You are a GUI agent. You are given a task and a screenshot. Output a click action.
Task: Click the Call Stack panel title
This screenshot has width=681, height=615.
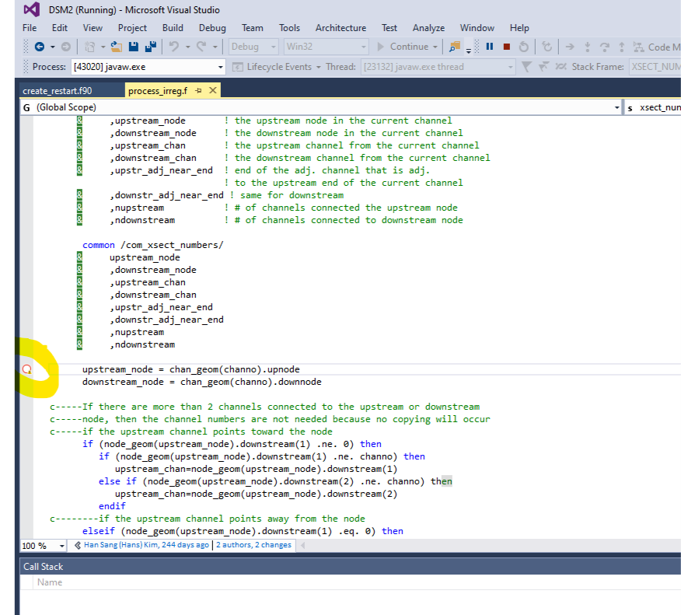(x=43, y=566)
